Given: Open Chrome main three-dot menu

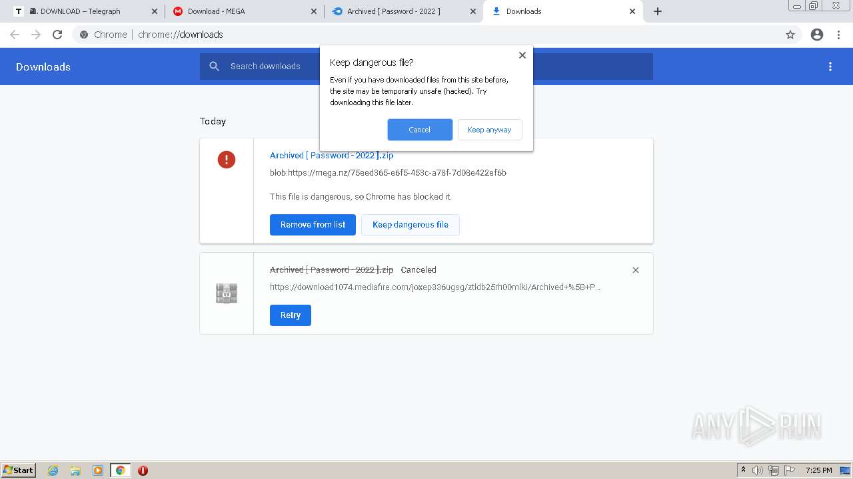Looking at the screenshot, I should pos(838,35).
